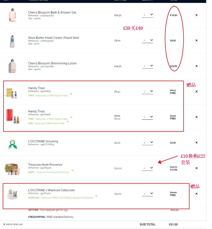Image resolution: width=212 pixels, height=229 pixels.
Task: Click the Cherry Blossom Shower Gel thumbnail
Action: point(12,15)
